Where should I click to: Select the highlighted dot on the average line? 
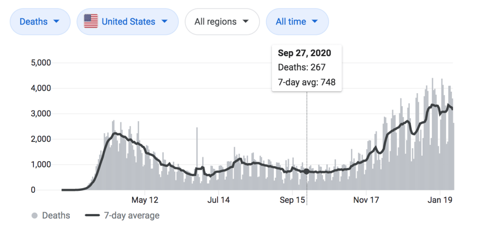coord(306,171)
